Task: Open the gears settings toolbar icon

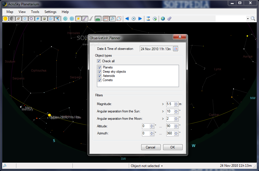Action: point(169,19)
